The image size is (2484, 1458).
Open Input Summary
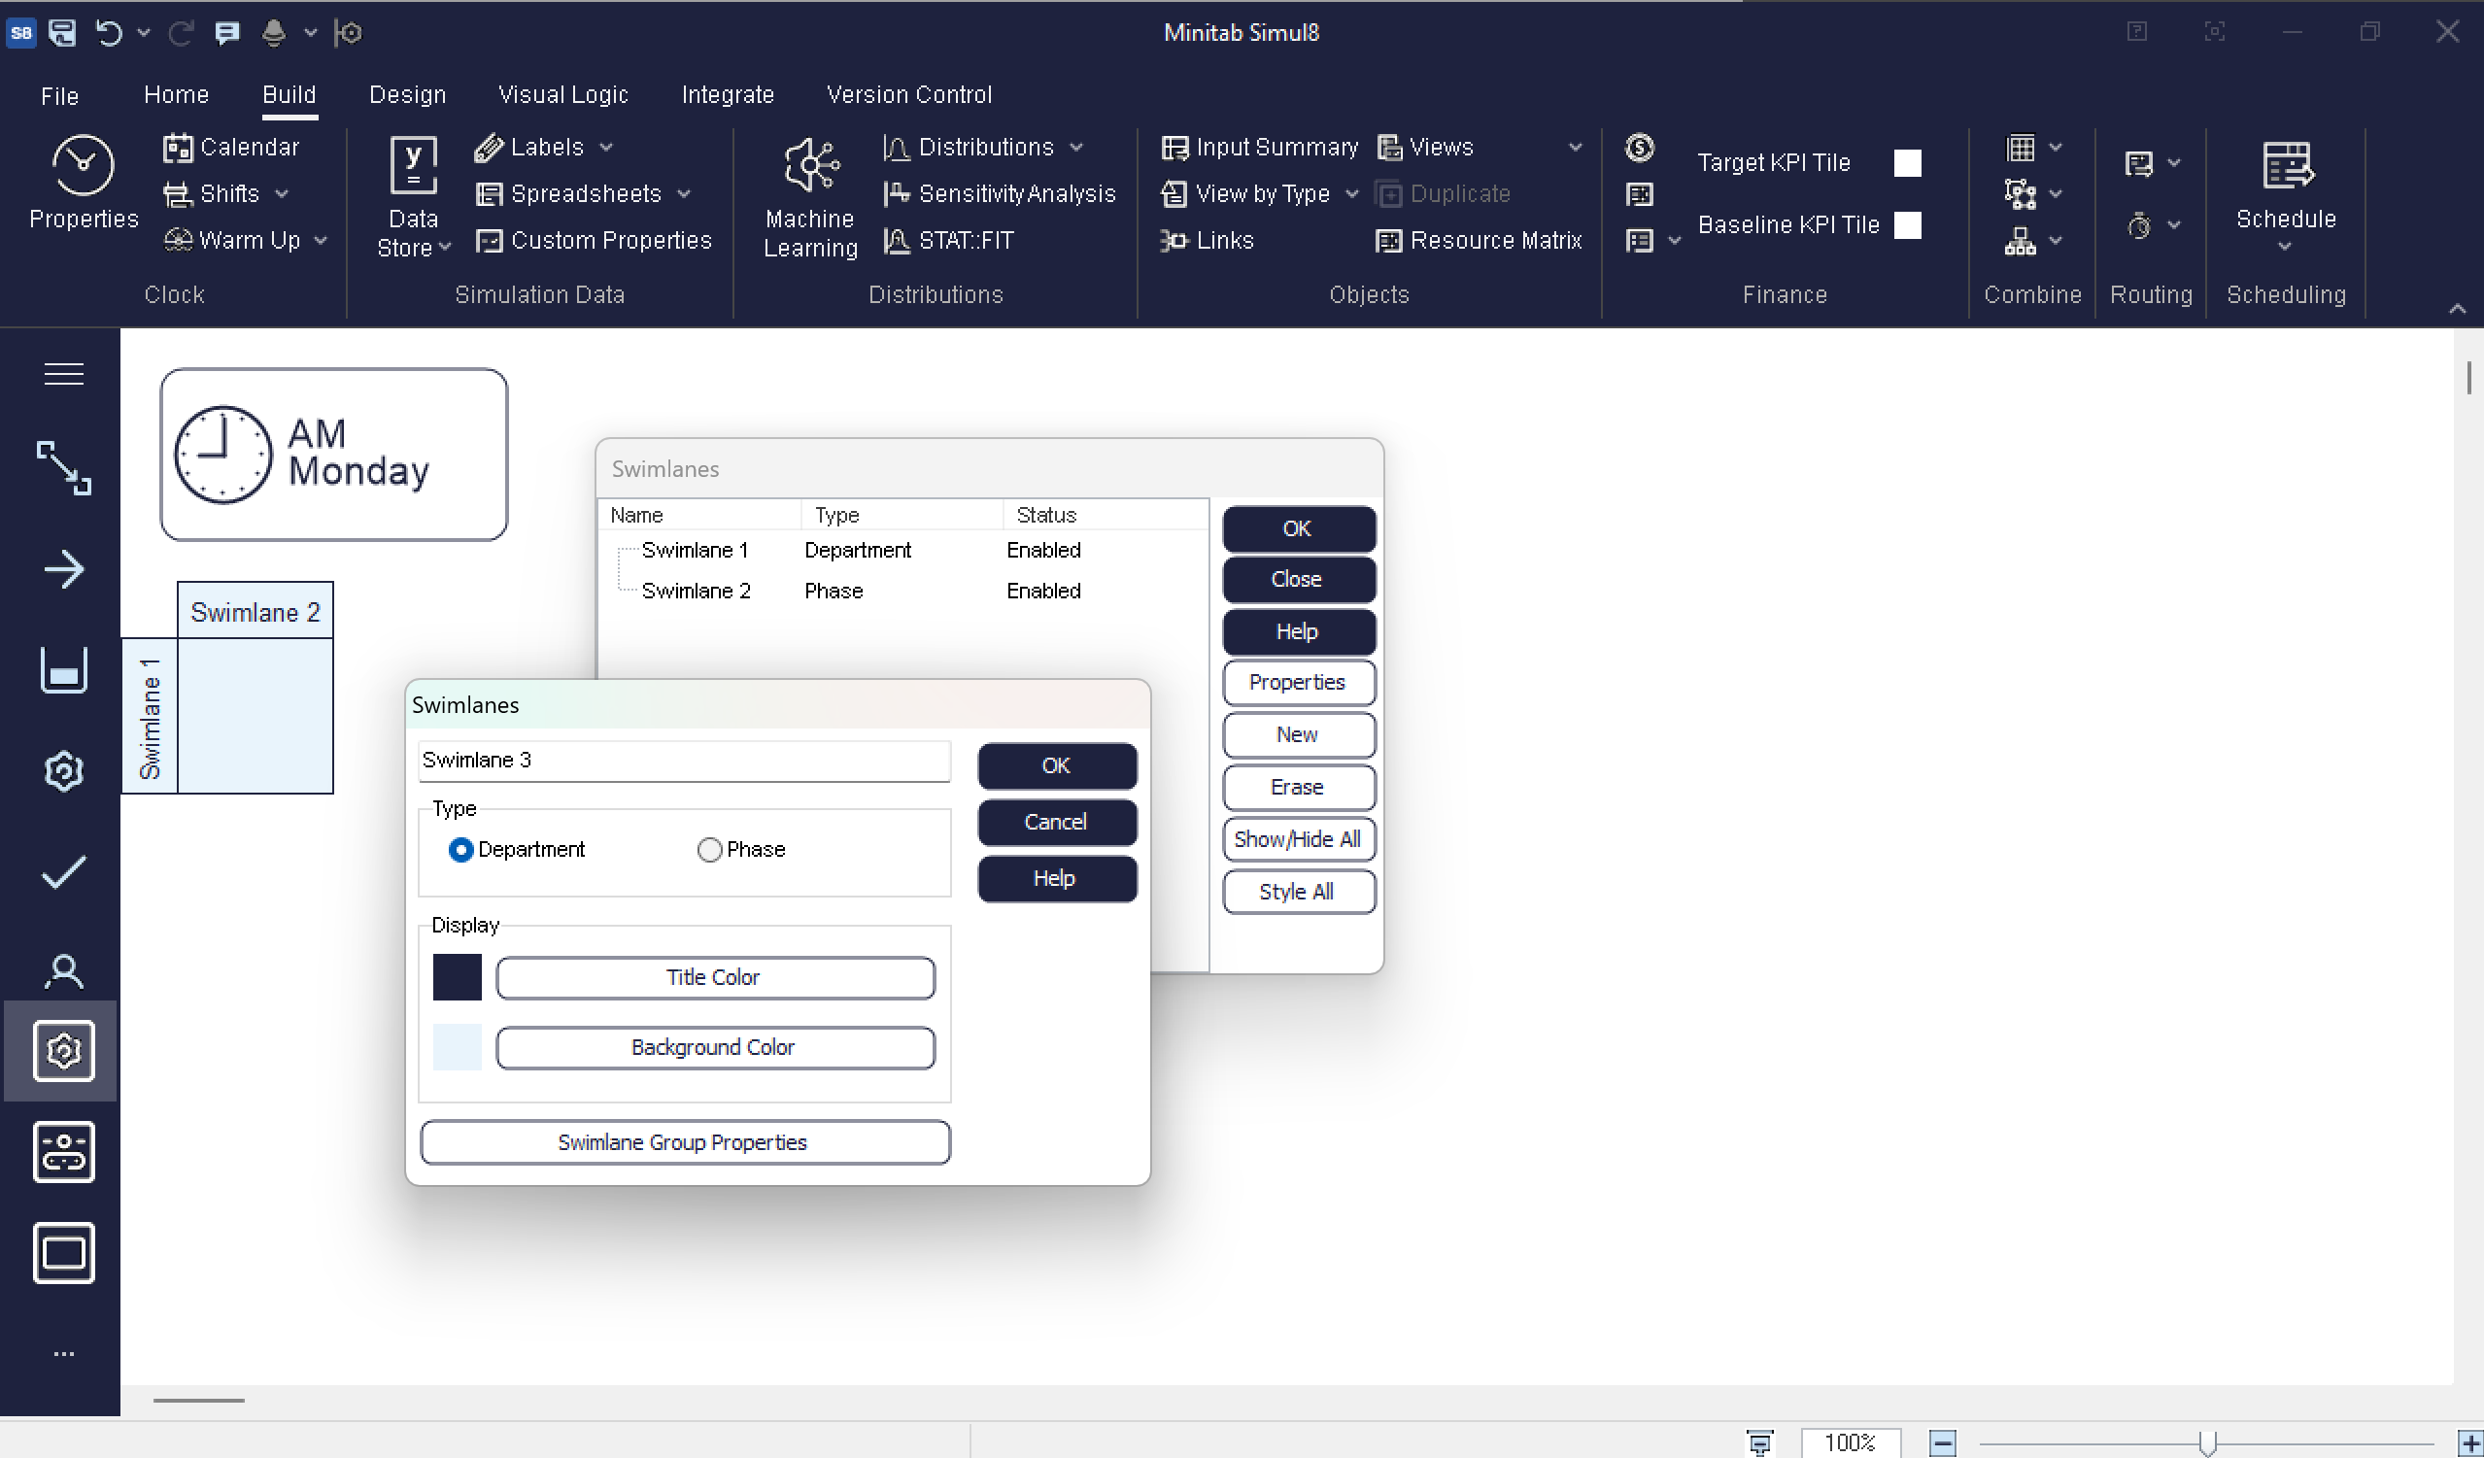[1260, 147]
